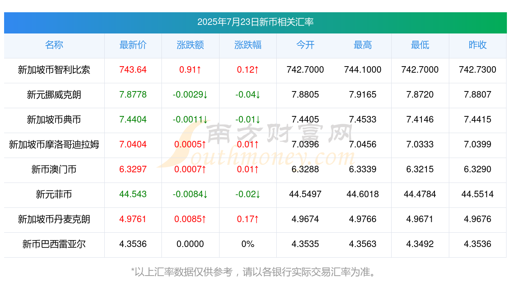Click change percent -0.04↓
The image size is (511, 285).
pyautogui.click(x=248, y=95)
